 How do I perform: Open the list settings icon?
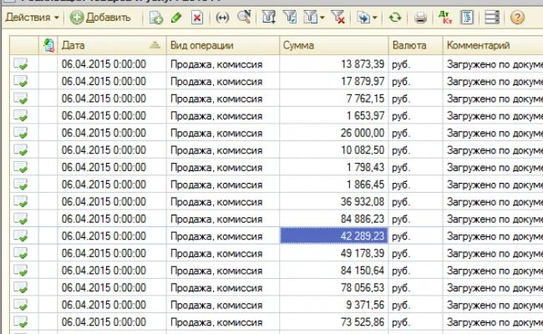pyautogui.click(x=492, y=17)
